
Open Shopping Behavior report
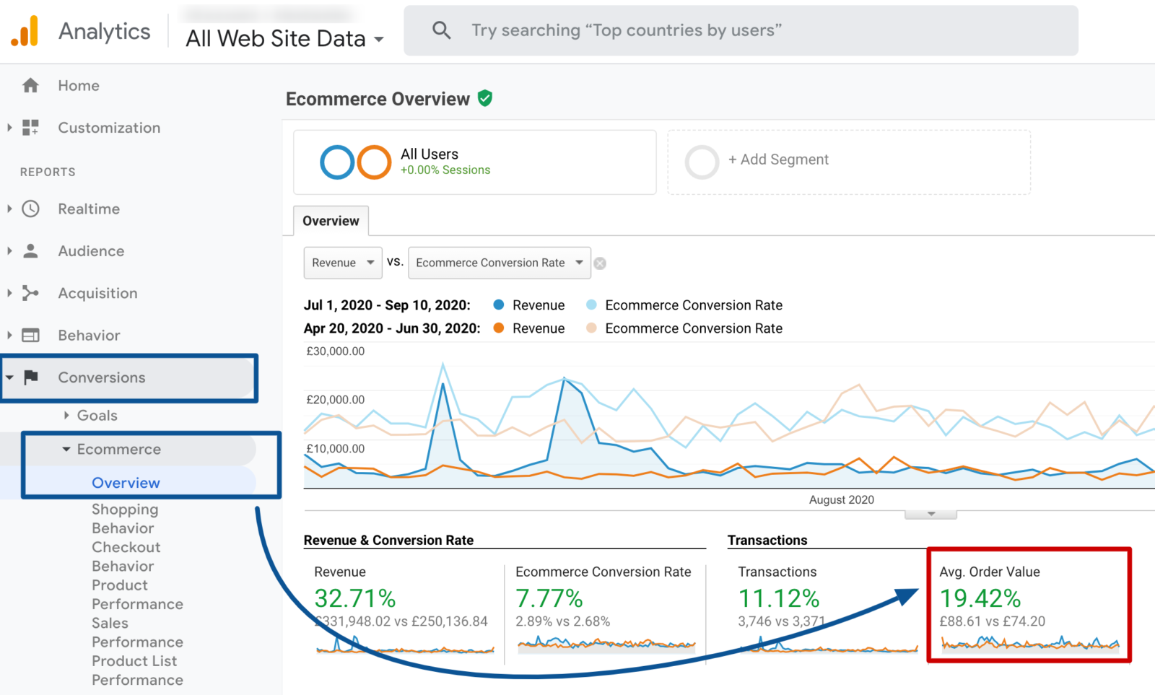click(x=125, y=518)
